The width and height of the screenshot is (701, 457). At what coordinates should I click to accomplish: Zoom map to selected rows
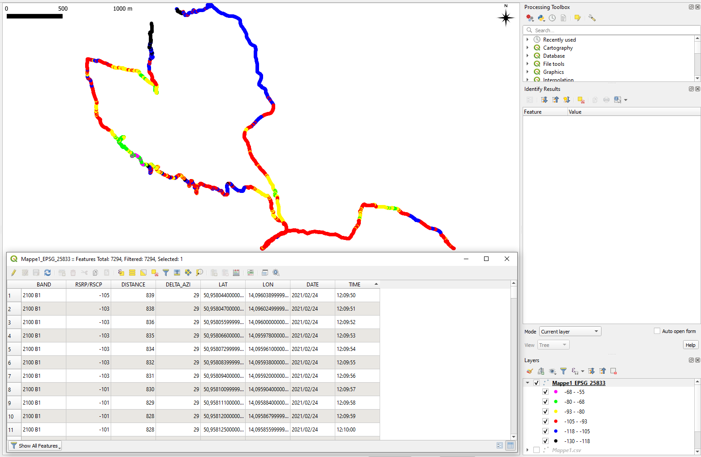tap(199, 273)
